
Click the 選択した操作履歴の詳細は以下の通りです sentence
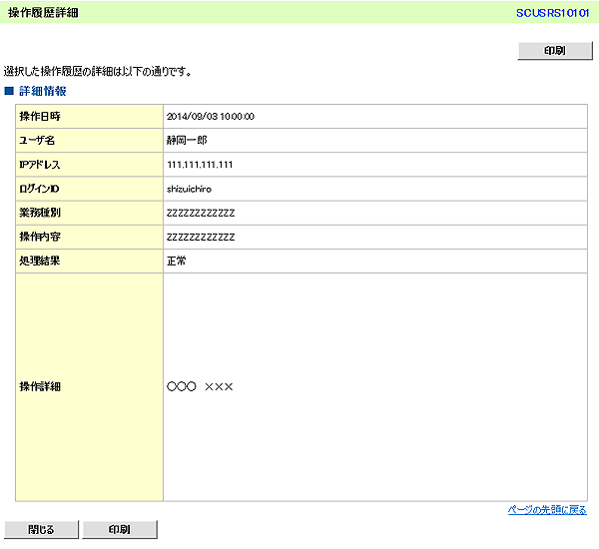[98, 72]
